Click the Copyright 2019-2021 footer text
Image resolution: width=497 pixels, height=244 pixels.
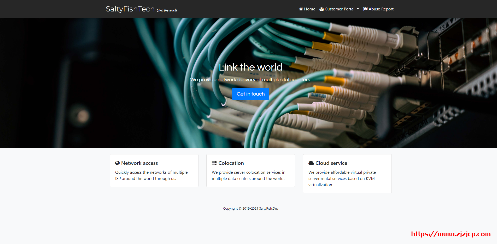click(x=251, y=209)
